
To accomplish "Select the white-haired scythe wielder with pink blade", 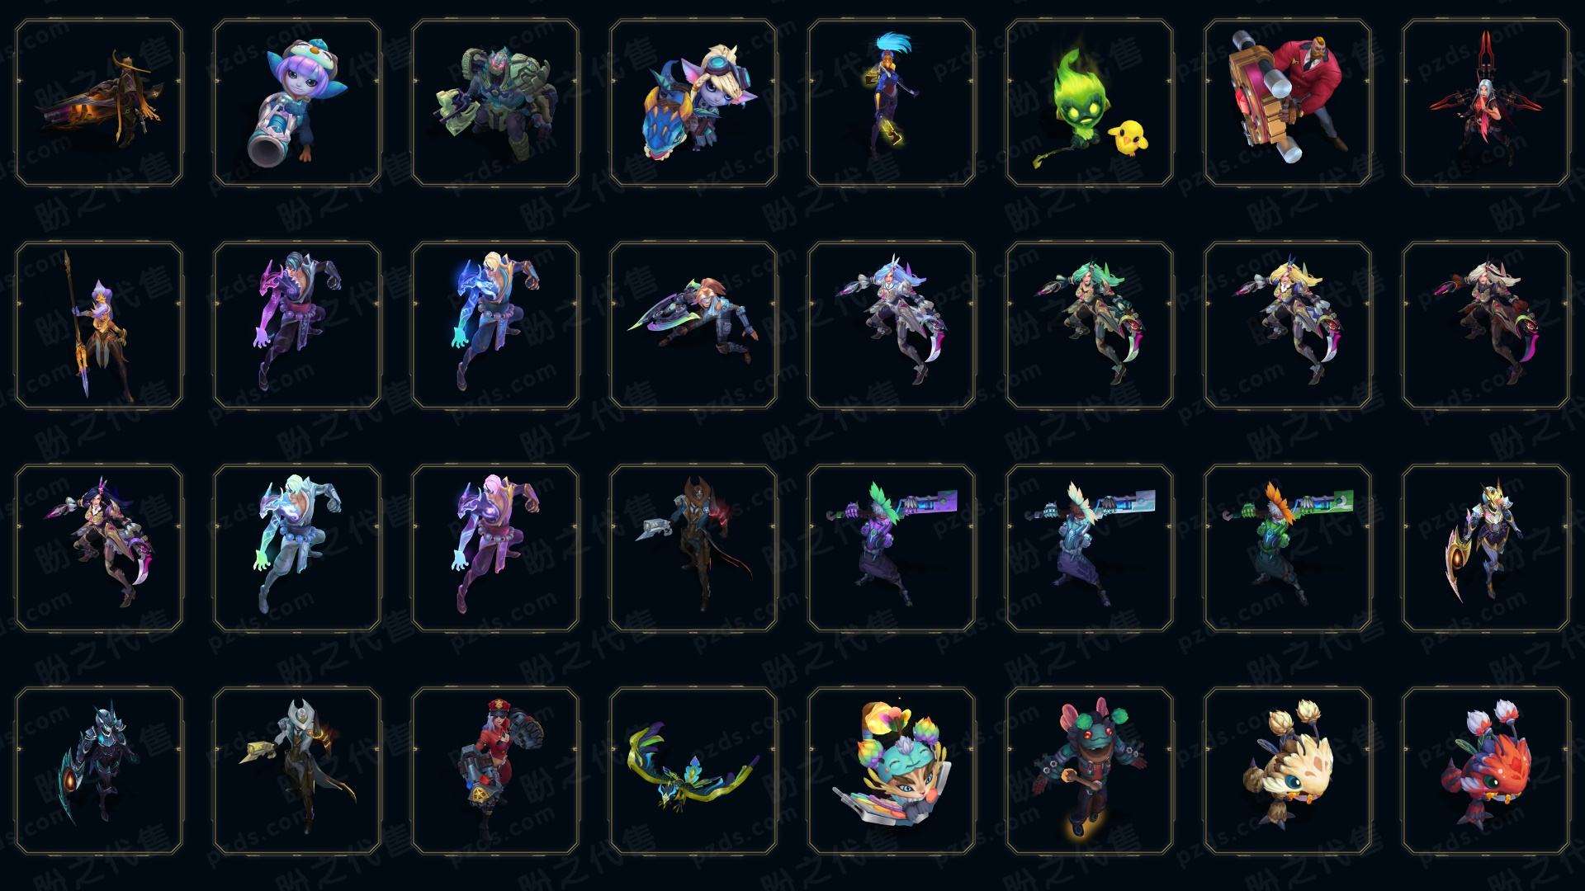I will pyautogui.click(x=1485, y=325).
